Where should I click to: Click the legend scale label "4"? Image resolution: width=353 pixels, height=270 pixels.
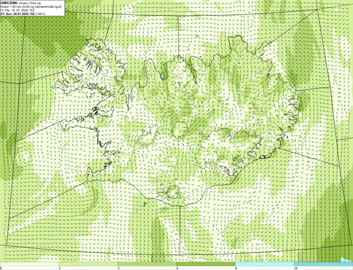118,268
